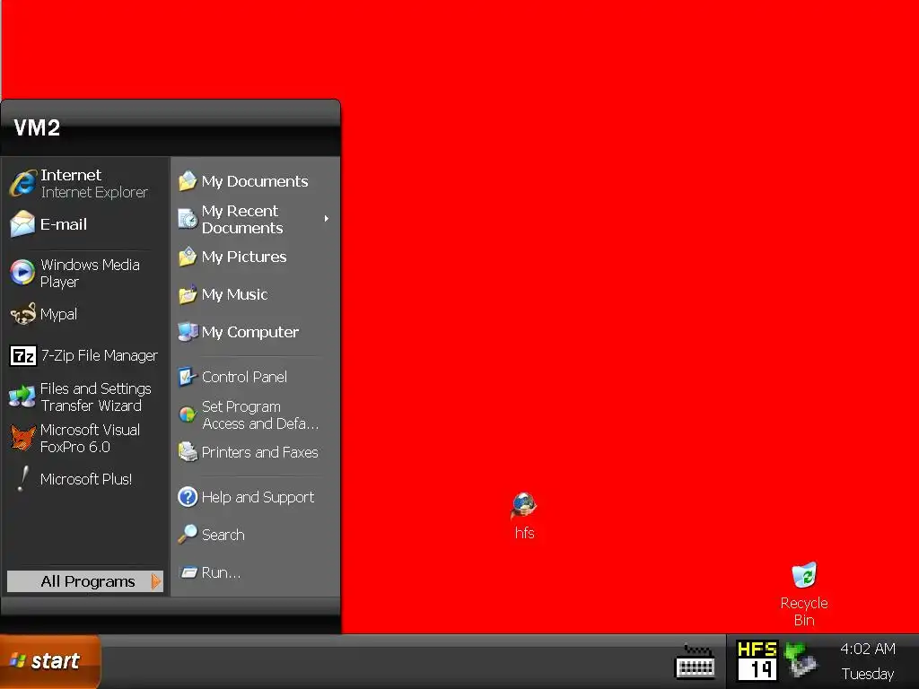Click the Tuesday day label in tray

[868, 674]
